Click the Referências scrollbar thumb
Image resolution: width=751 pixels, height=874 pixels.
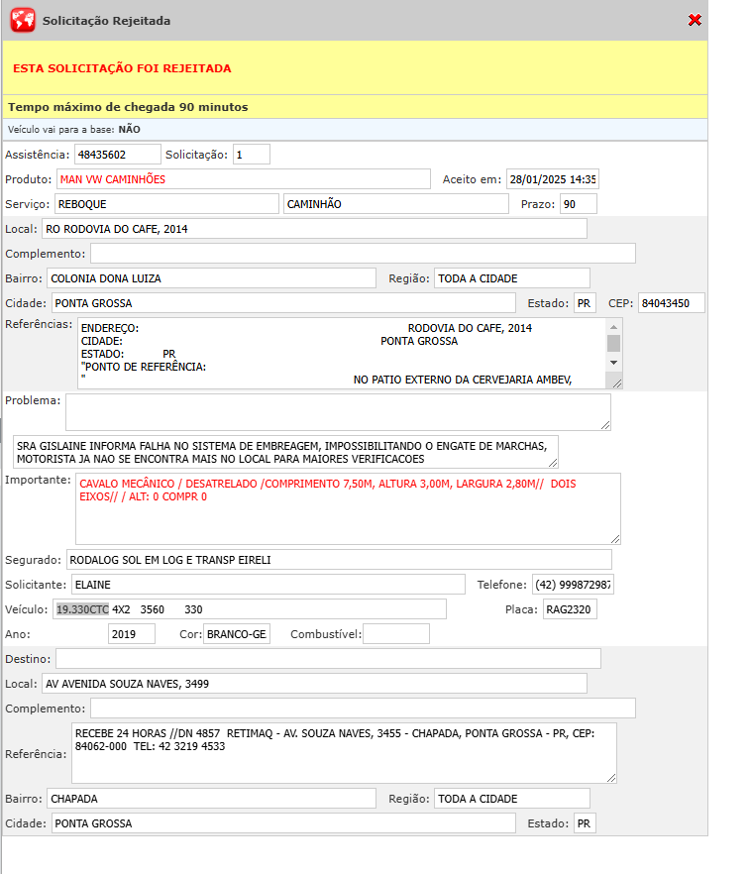click(613, 343)
